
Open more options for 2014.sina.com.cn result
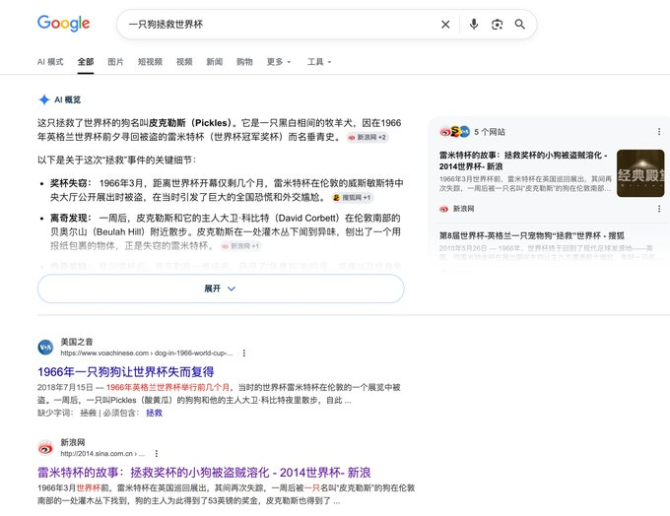157,453
